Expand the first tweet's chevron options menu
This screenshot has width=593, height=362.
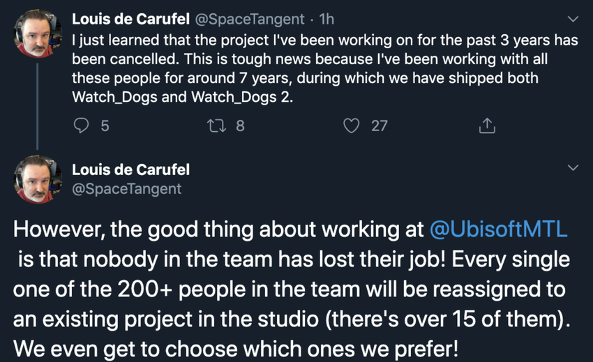click(x=573, y=18)
